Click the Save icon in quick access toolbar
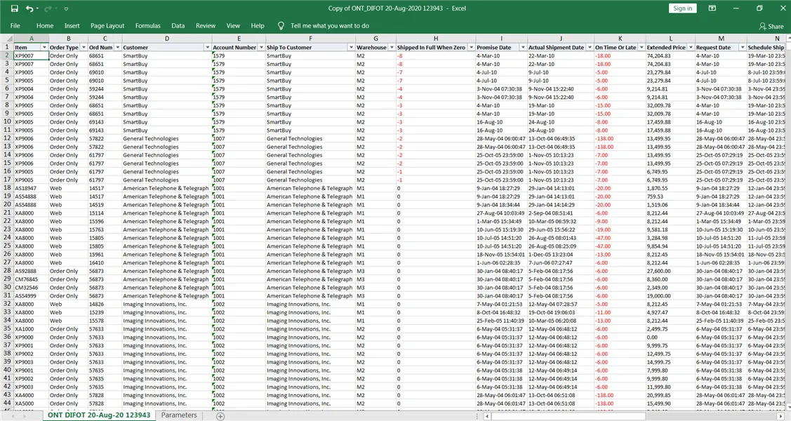Screen dimensions: 791x421 [15, 8]
